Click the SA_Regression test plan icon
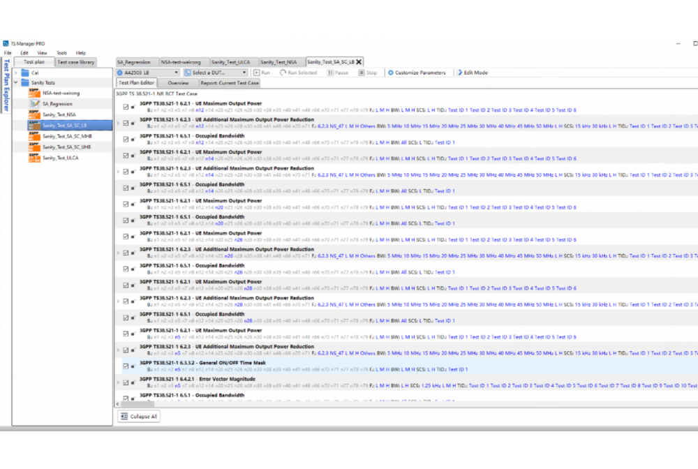 tap(34, 103)
